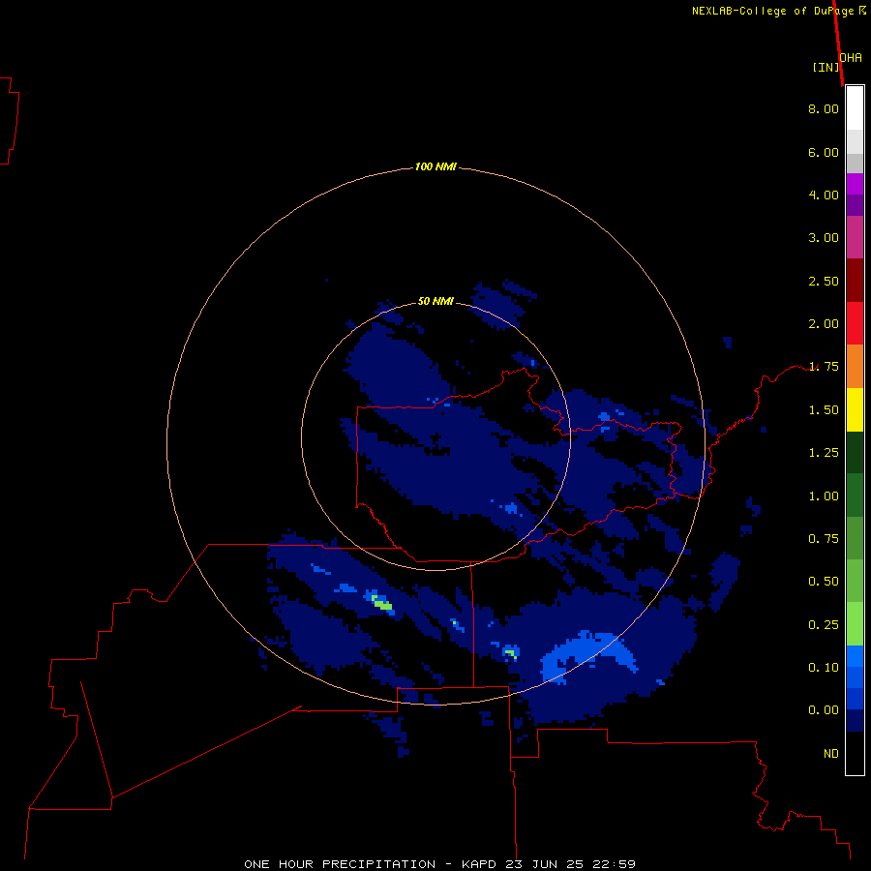
Task: Click the 4.00 legend value
Action: pyautogui.click(x=824, y=195)
